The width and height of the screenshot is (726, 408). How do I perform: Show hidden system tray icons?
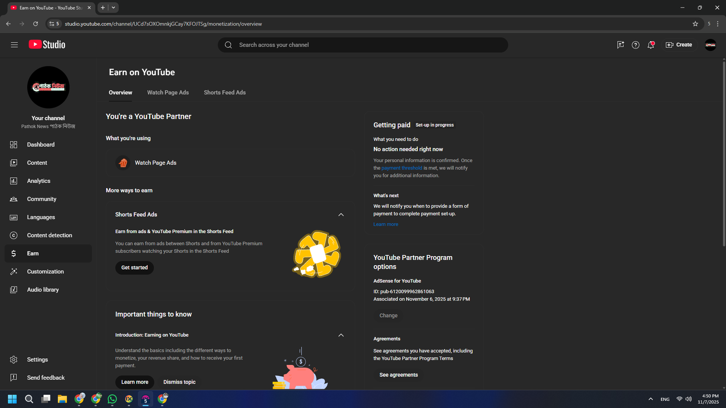click(x=651, y=399)
